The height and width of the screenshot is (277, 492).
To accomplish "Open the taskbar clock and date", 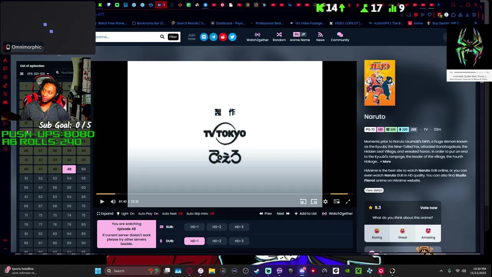I will coord(479,271).
